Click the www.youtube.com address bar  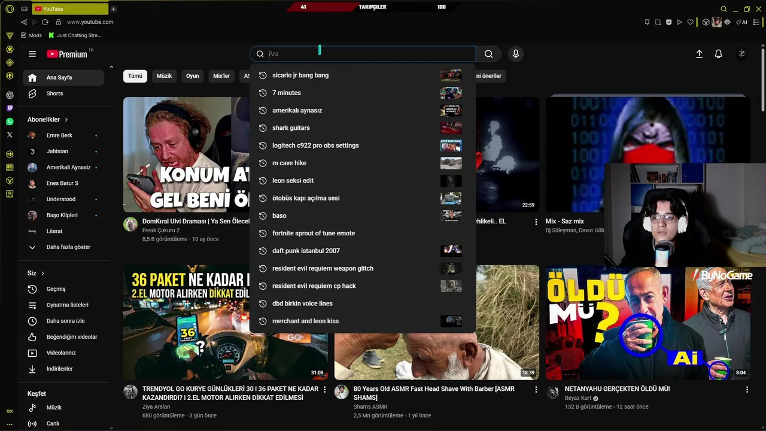point(90,22)
